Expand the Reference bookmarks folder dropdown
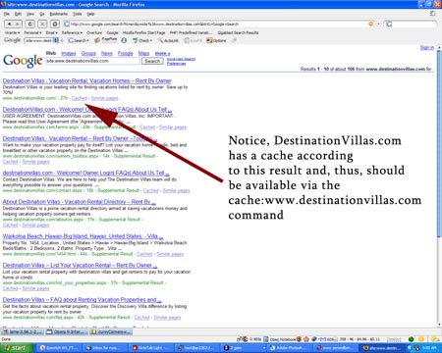Image resolution: width=442 pixels, height=353 pixels. click(x=72, y=32)
